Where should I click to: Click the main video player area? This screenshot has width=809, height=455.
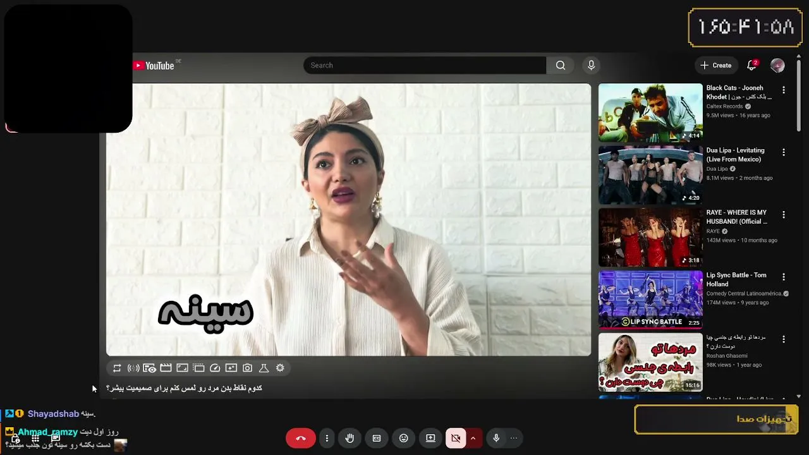pos(349,219)
